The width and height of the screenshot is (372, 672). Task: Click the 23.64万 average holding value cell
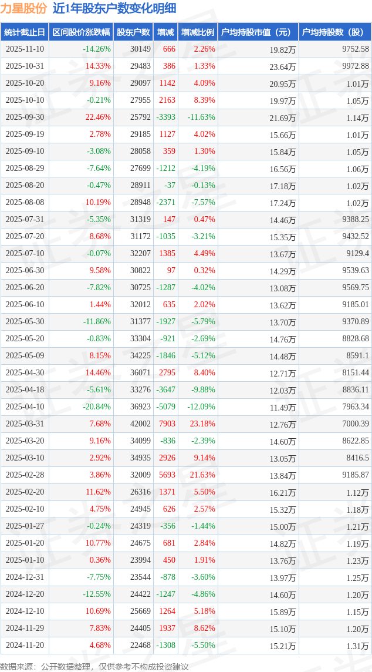tap(283, 66)
